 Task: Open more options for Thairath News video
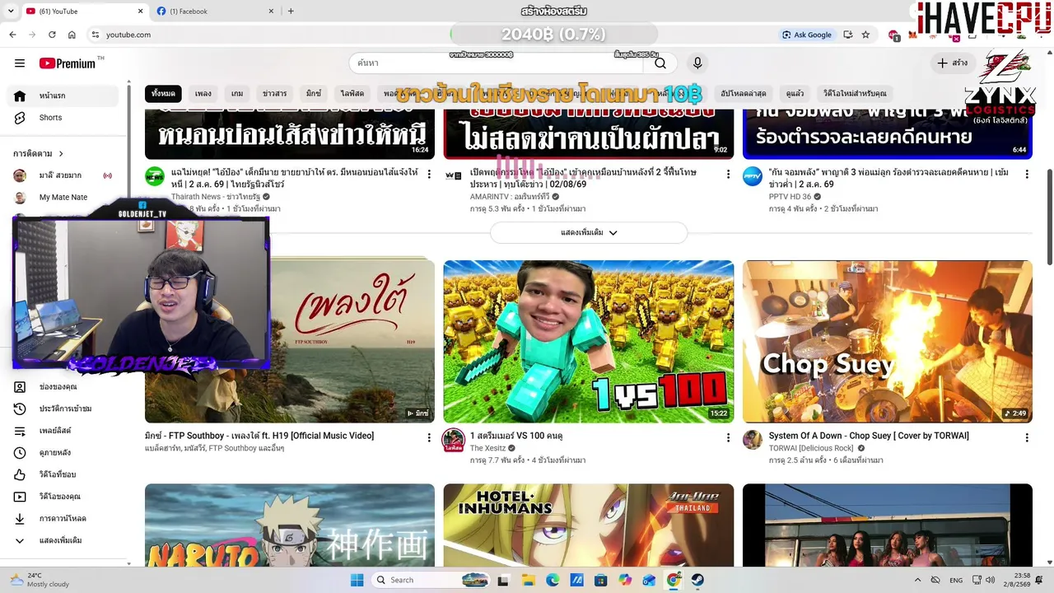[429, 174]
